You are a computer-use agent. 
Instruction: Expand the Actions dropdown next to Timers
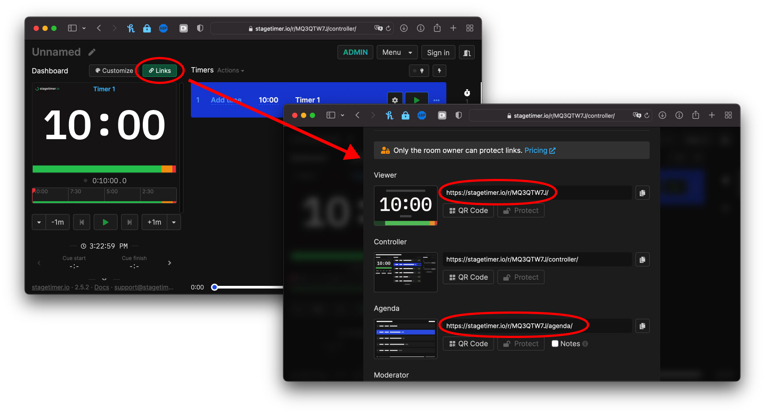230,70
